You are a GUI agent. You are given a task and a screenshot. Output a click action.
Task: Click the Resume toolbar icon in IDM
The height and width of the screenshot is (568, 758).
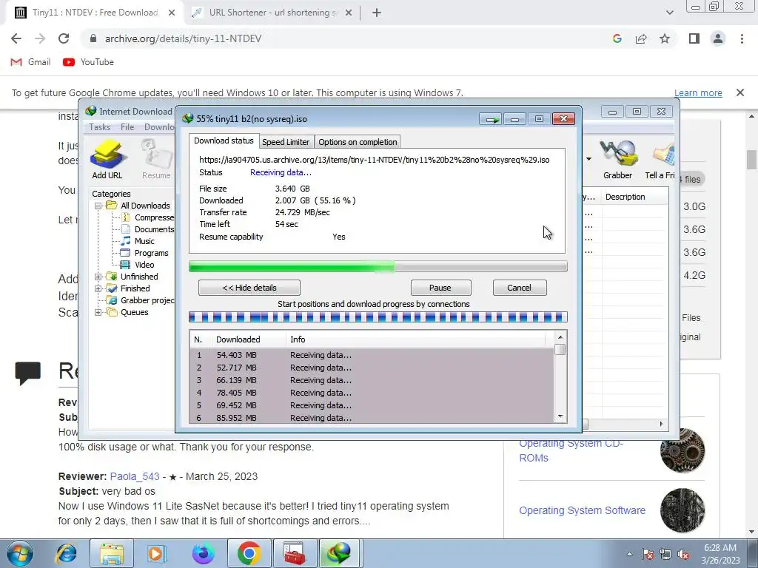click(156, 160)
